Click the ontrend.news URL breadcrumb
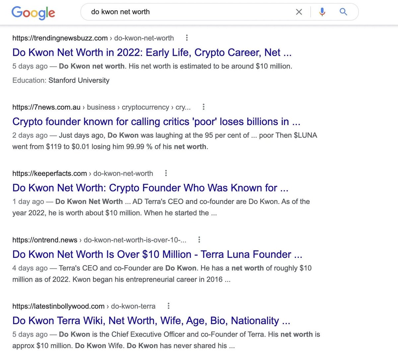The width and height of the screenshot is (398, 361). coord(99,240)
